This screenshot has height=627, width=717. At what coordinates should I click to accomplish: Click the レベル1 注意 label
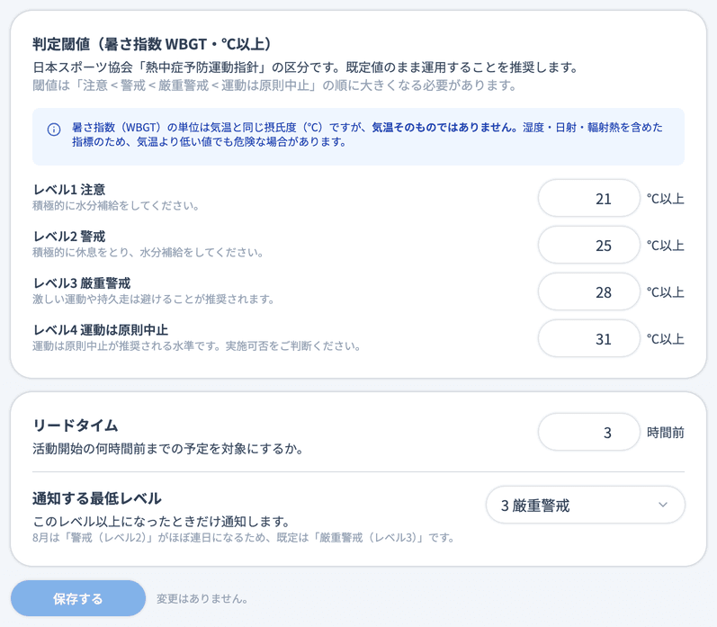point(69,189)
